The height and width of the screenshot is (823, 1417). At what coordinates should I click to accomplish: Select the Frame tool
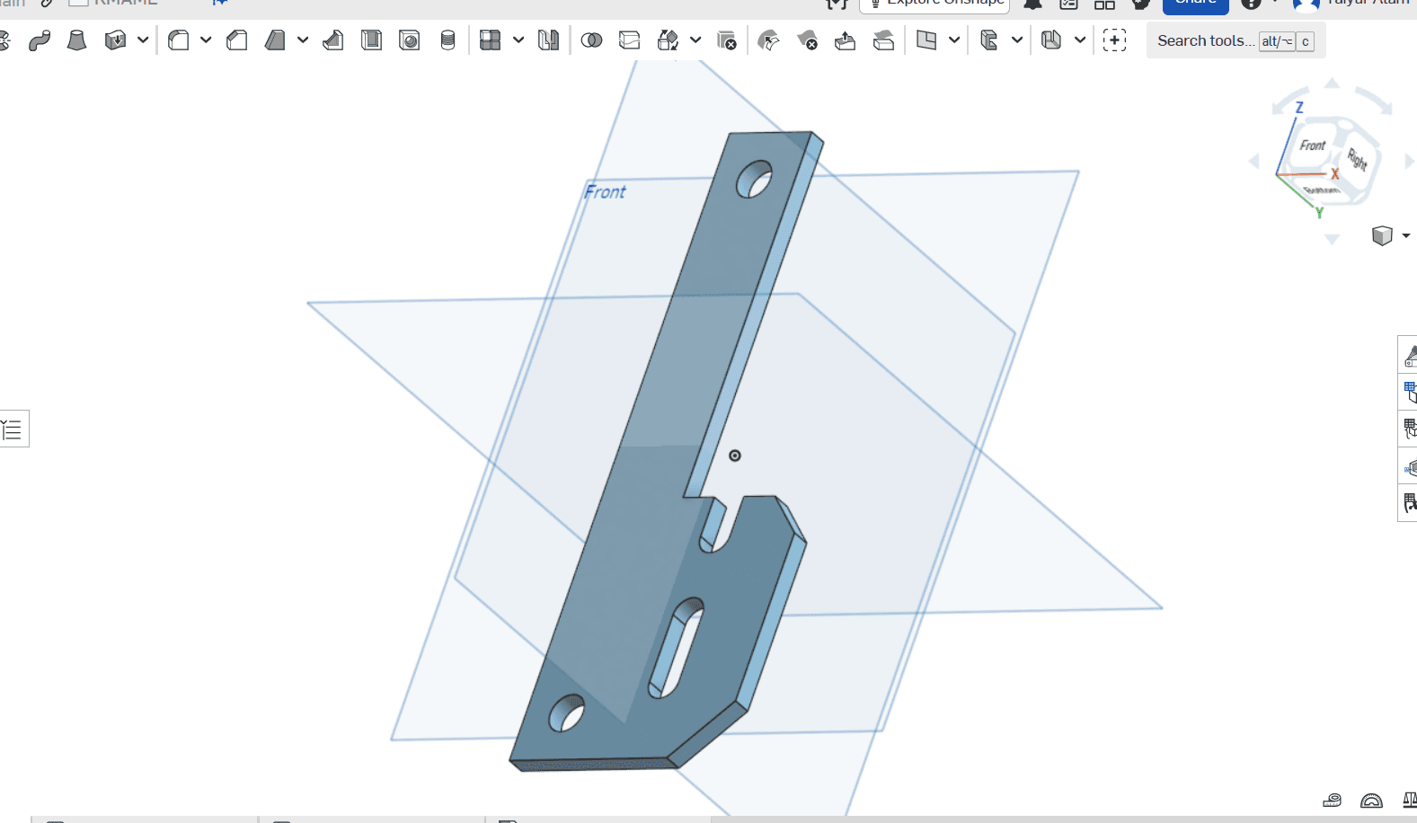coord(989,40)
